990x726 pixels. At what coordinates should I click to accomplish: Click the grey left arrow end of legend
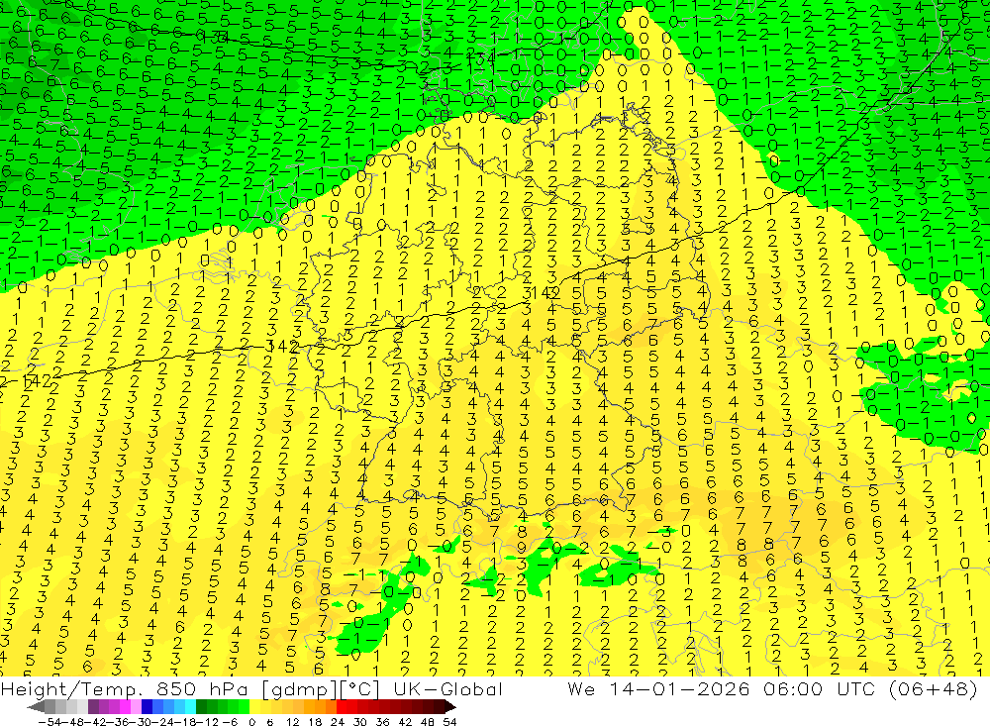click(x=36, y=706)
